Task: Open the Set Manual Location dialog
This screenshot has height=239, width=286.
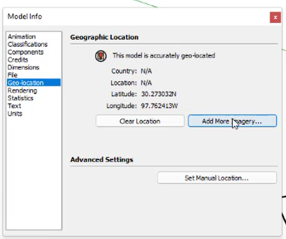Action: (x=217, y=178)
